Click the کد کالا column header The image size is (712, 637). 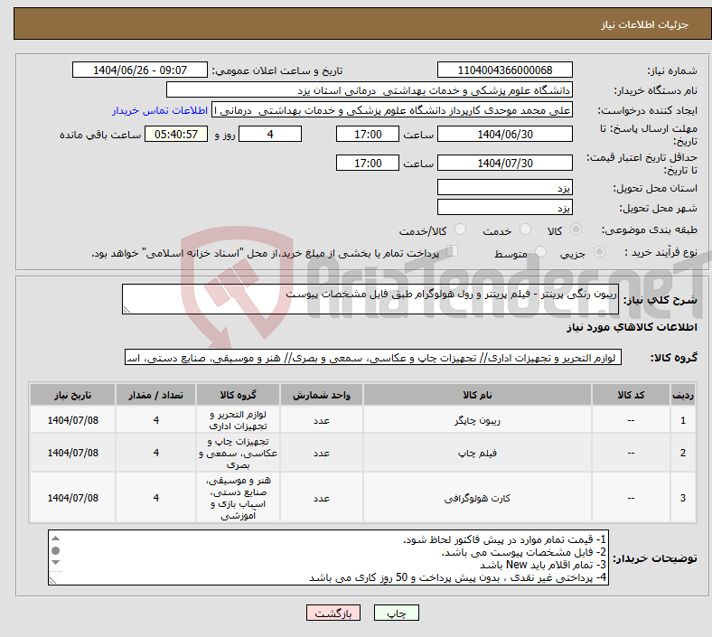coord(631,395)
